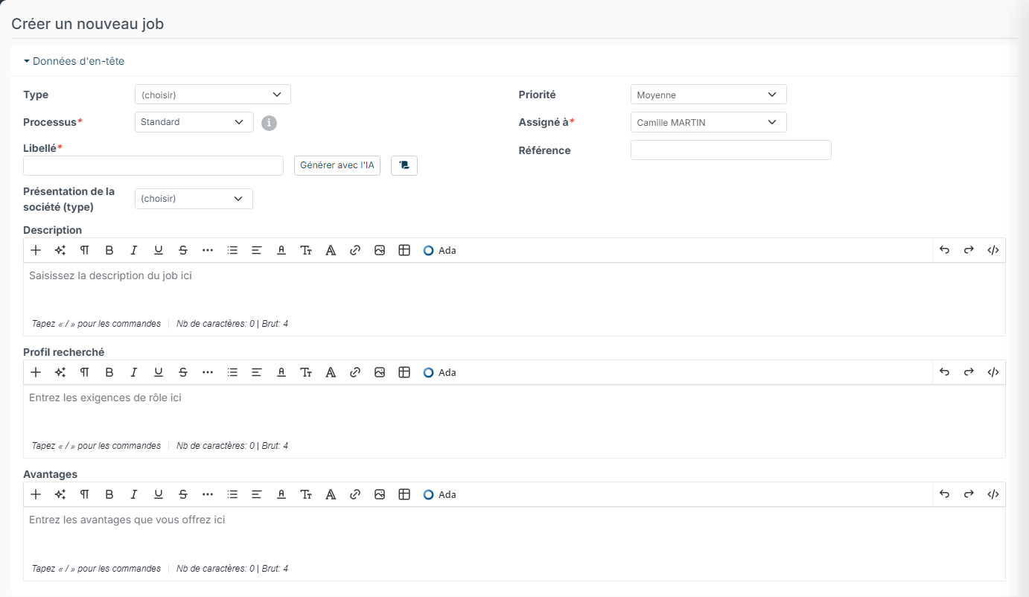The width and height of the screenshot is (1029, 597).
Task: Insert image in Avantages editor
Action: point(380,494)
